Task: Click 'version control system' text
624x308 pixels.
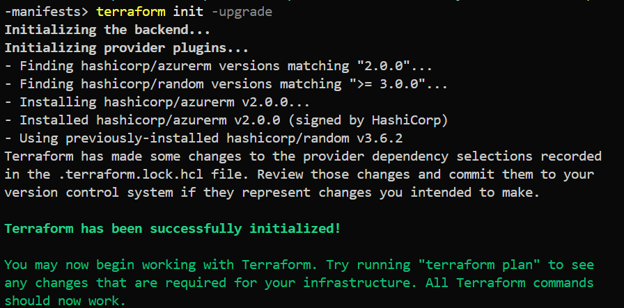Action: [x=88, y=193]
